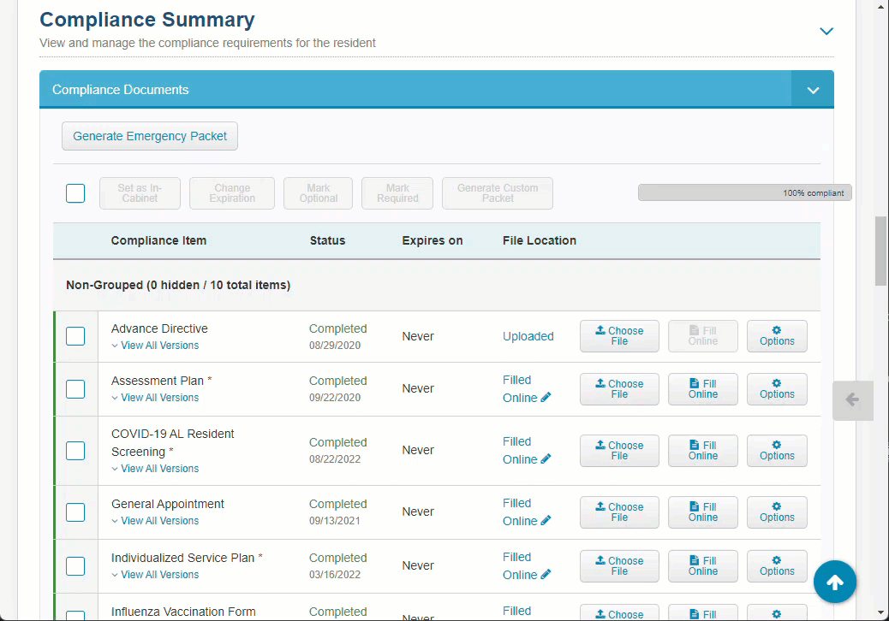This screenshot has height=621, width=889.
Task: Click the scrollbar down arrow
Action: (880, 612)
